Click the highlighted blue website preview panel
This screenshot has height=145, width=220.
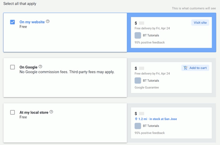[x=172, y=32]
